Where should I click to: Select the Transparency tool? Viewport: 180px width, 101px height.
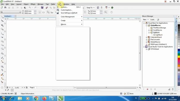[x=2, y=70]
